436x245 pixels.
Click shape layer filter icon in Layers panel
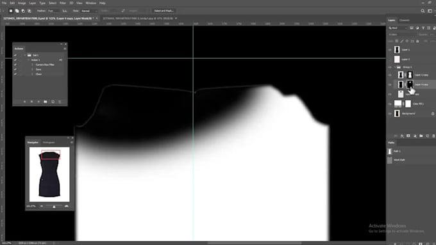(x=429, y=28)
